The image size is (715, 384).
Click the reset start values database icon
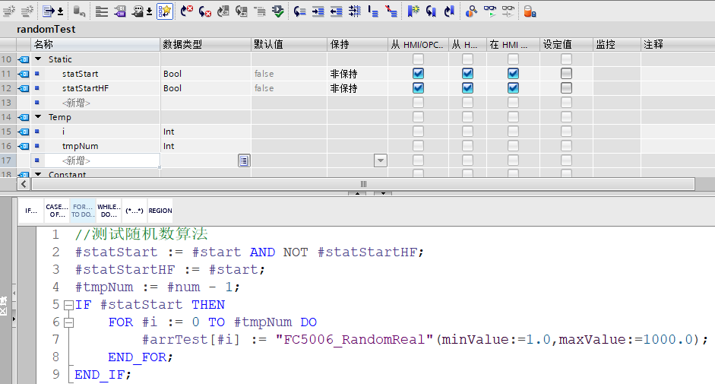79,11
